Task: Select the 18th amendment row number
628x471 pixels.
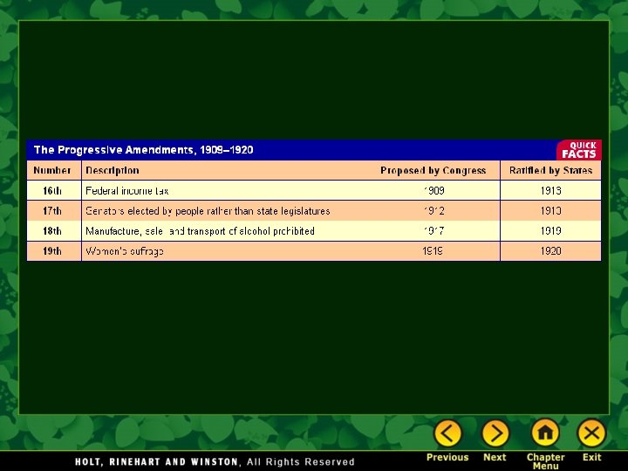Action: pyautogui.click(x=52, y=230)
